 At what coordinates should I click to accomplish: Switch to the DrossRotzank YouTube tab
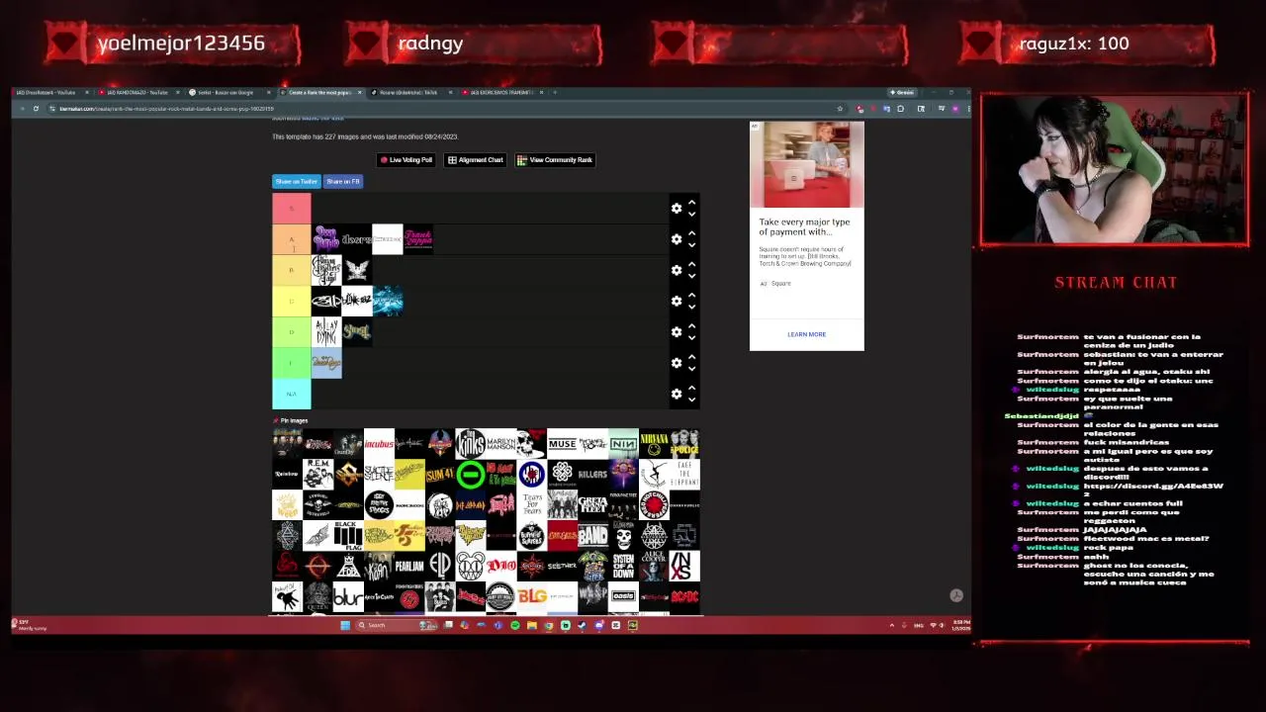tap(48, 92)
